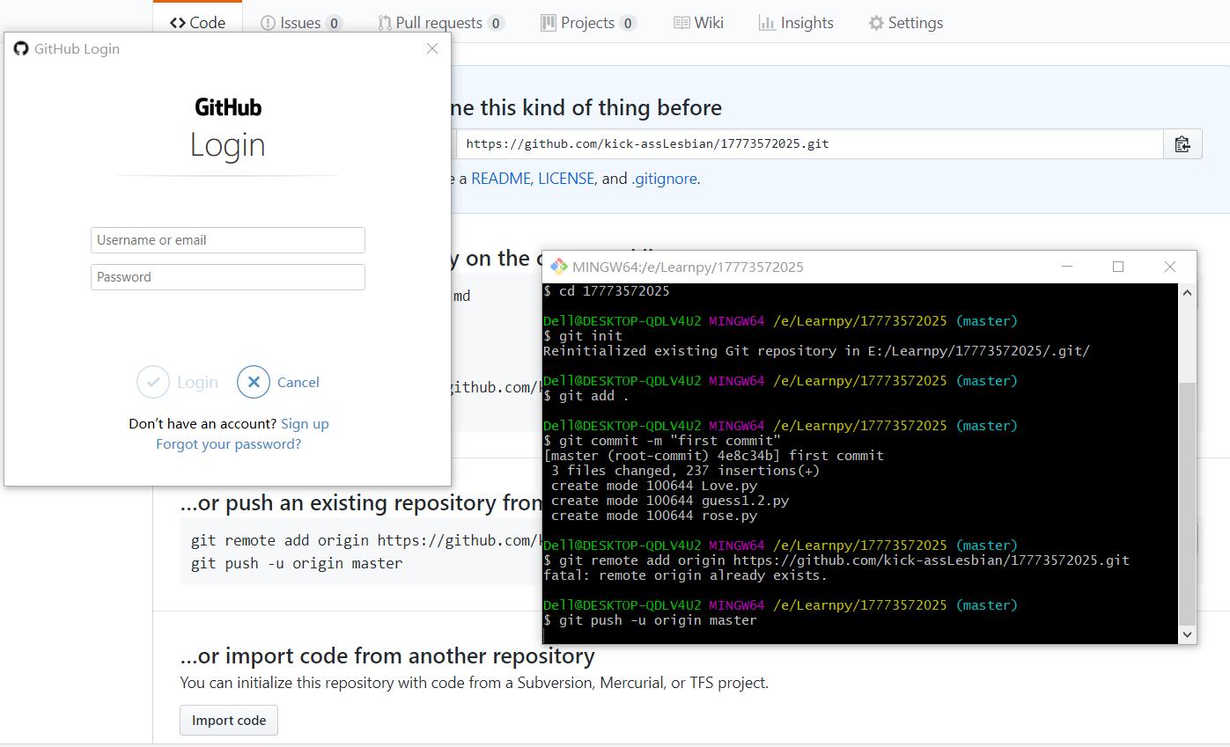Close the GitHub Login dialog

pos(432,48)
